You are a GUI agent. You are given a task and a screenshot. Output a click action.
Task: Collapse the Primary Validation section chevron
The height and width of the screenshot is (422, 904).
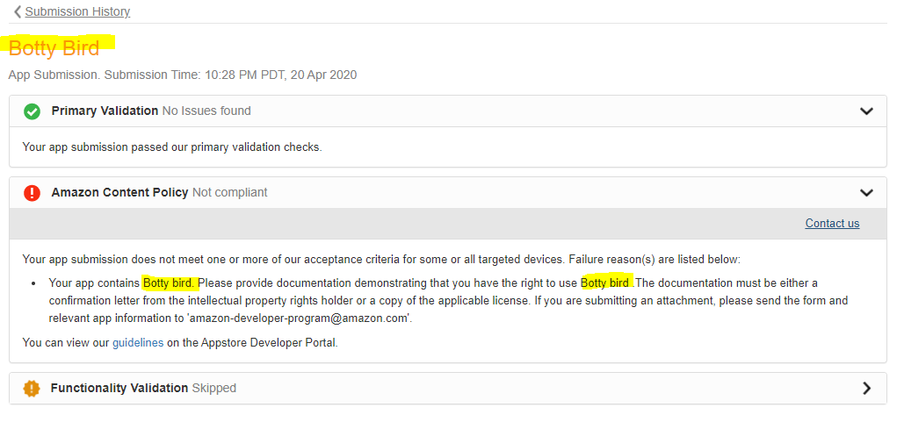coord(866,111)
